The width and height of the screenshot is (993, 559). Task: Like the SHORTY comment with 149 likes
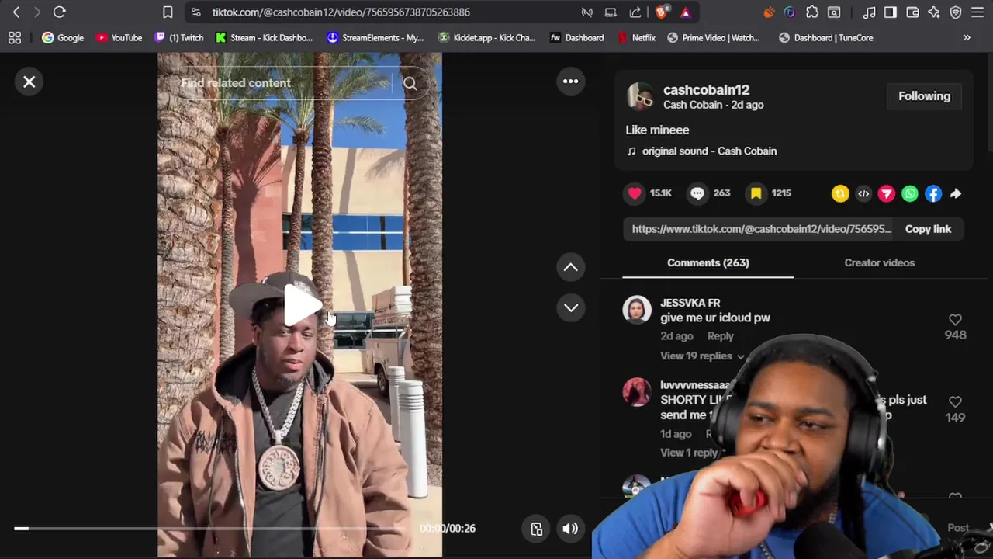point(955,401)
